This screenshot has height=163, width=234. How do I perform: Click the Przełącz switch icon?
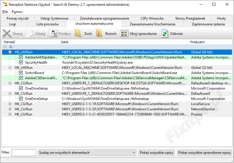(53, 34)
